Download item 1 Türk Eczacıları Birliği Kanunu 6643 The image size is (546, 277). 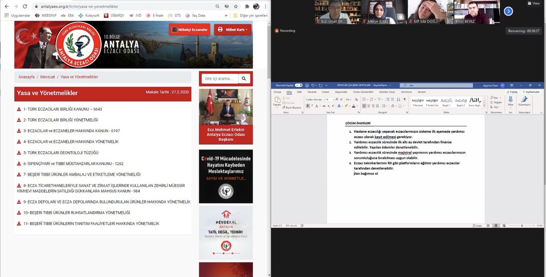click(59, 109)
